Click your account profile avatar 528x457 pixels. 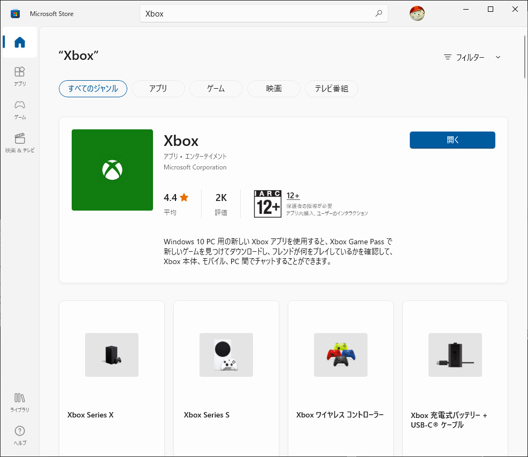click(x=417, y=13)
